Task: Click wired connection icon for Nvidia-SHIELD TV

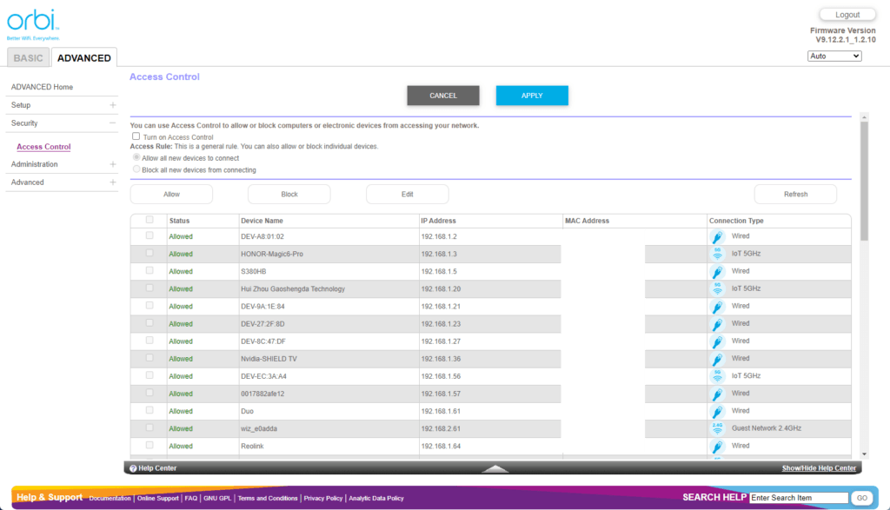Action: pos(717,358)
